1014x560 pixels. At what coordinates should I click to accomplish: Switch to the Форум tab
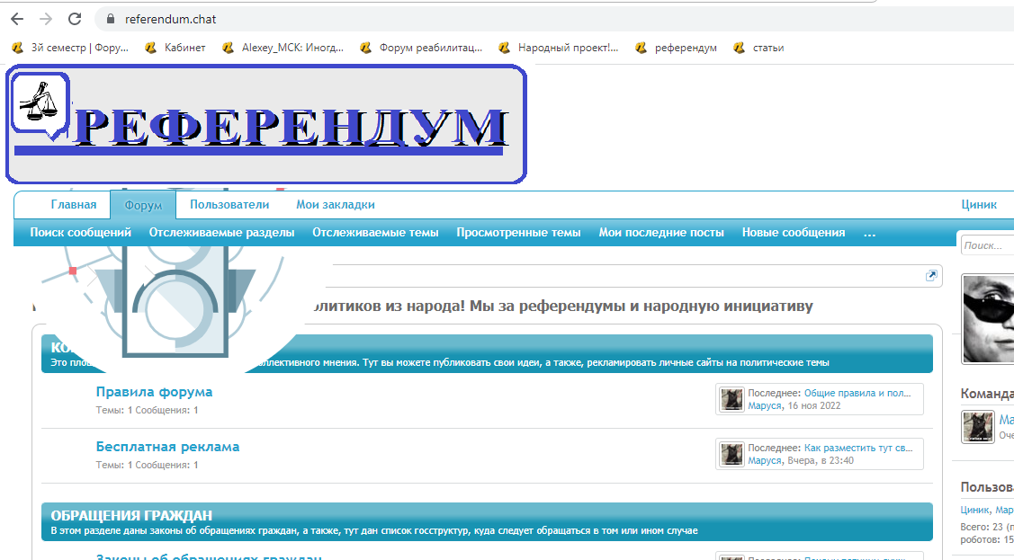pos(143,205)
